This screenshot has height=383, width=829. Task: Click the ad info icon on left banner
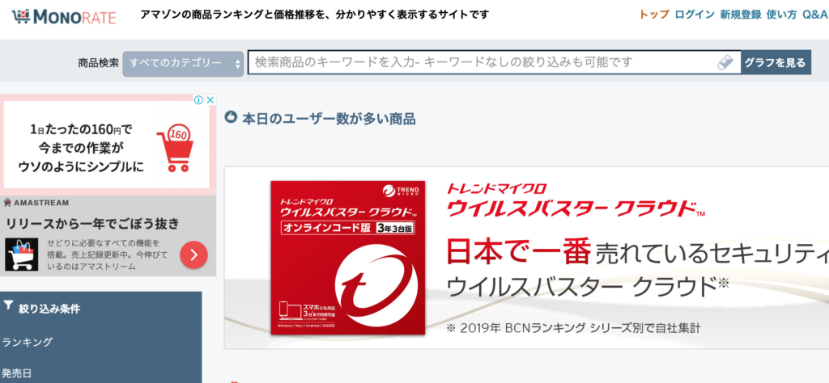[199, 99]
